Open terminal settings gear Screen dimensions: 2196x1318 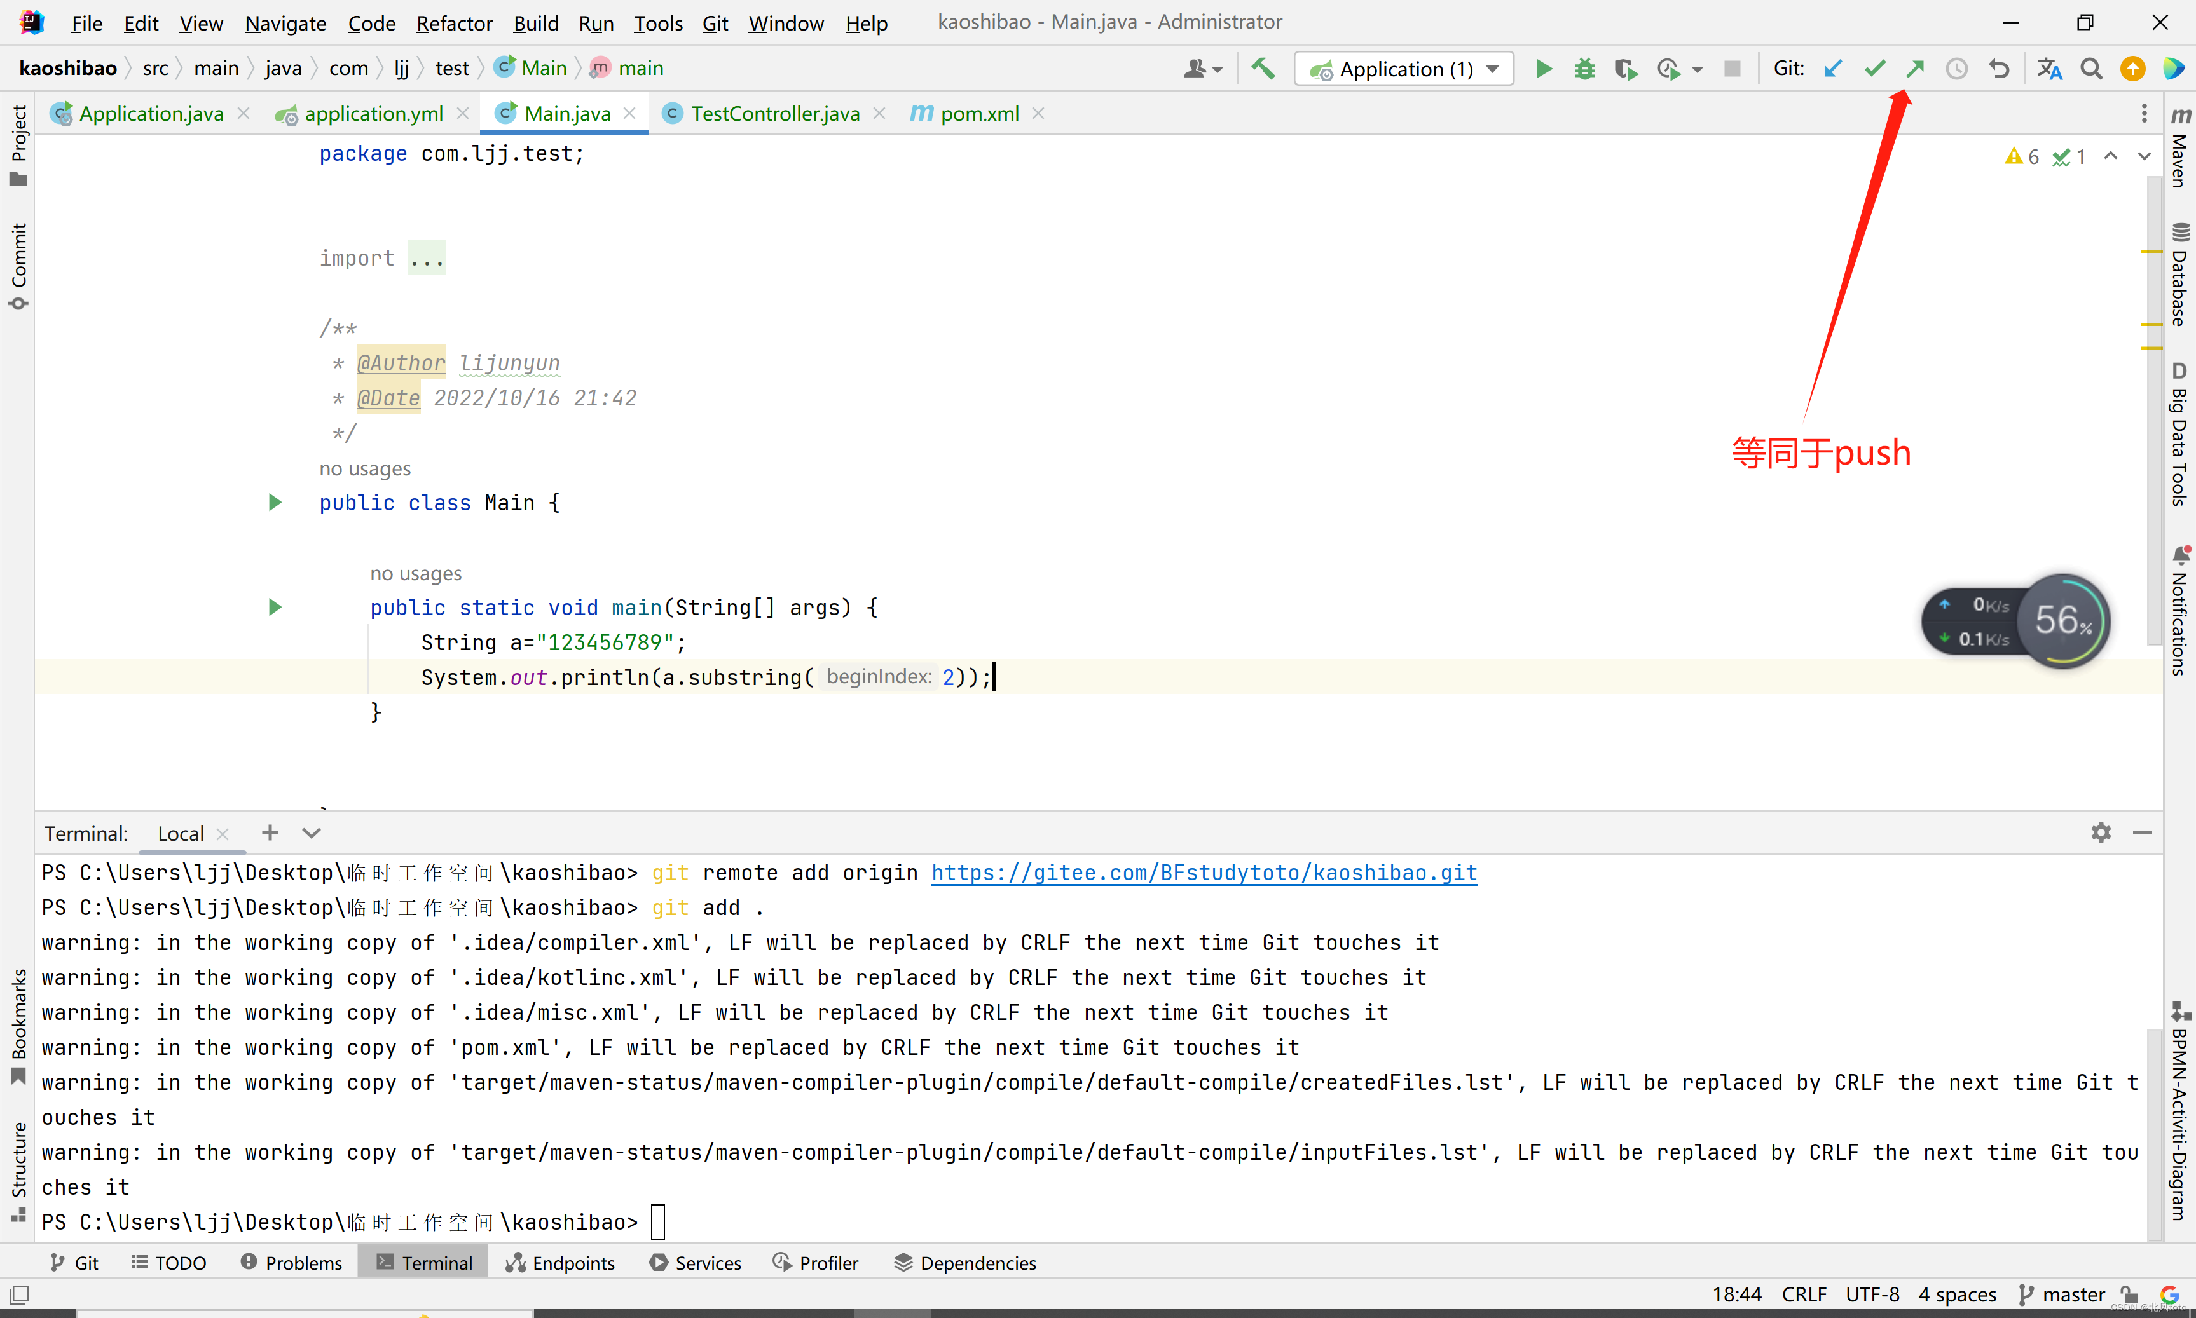(2101, 832)
